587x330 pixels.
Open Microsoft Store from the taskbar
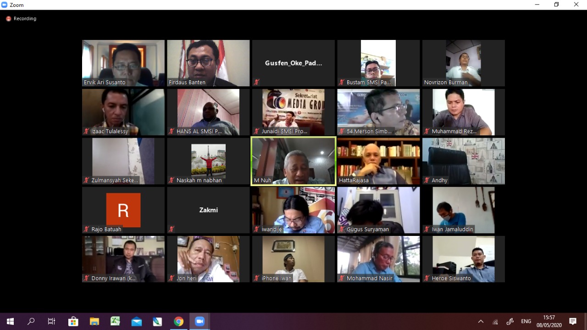73,321
